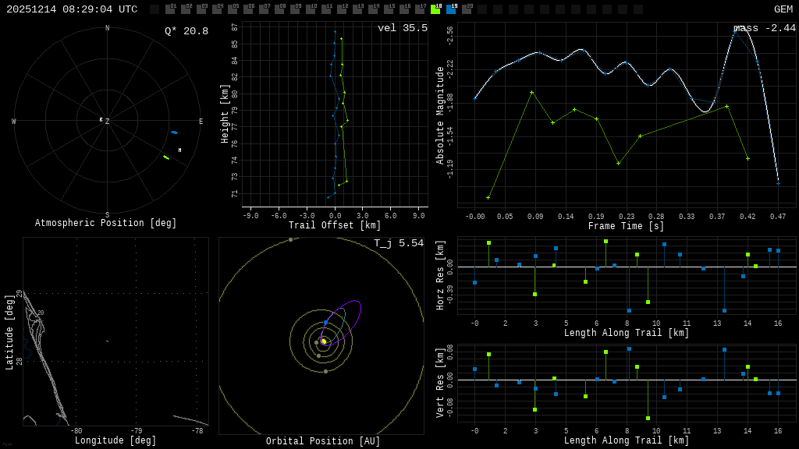This screenshot has width=799, height=449.
Task: Click the vel 35.5 readout
Action: coord(402,28)
